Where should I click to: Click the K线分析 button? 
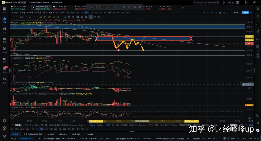point(245,13)
